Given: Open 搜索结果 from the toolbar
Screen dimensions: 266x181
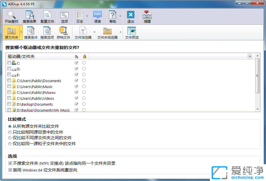Looking at the screenshot, I should (29, 15).
